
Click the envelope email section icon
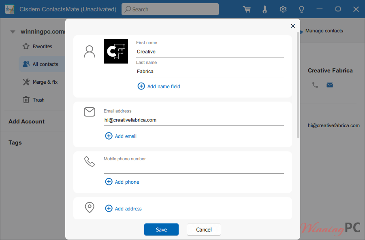pos(90,112)
